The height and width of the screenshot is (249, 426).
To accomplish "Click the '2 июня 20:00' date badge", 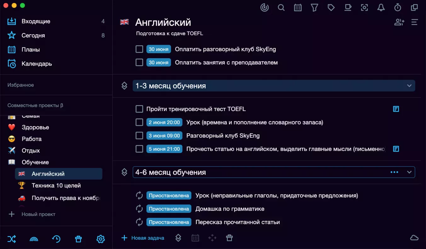I will [164, 122].
